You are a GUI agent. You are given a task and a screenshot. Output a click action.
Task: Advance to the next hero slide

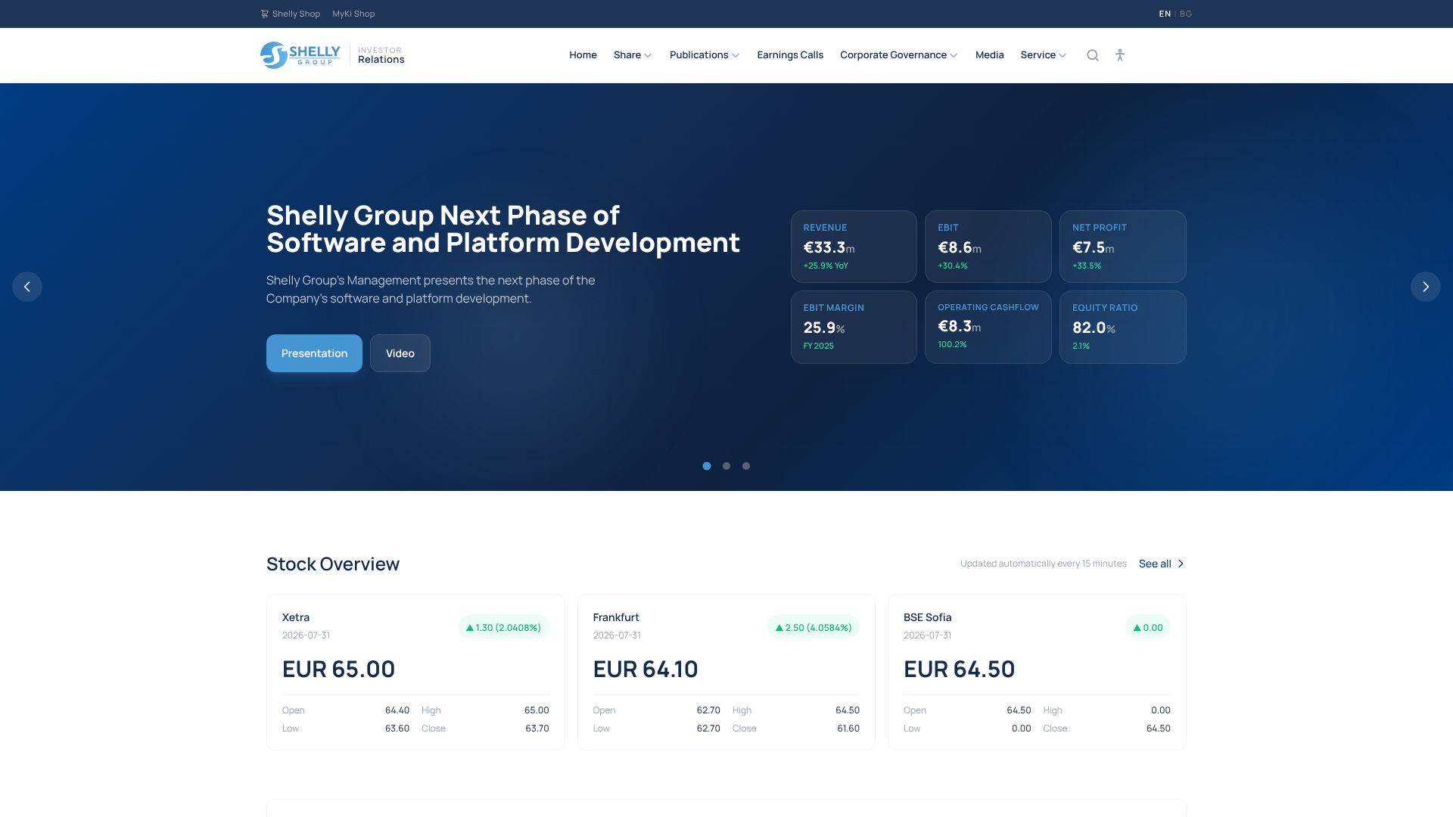click(1426, 287)
